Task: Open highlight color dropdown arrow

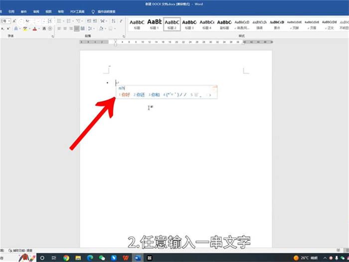Action: click(29, 29)
